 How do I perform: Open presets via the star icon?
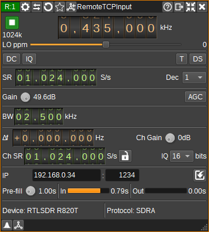pos(60,7)
